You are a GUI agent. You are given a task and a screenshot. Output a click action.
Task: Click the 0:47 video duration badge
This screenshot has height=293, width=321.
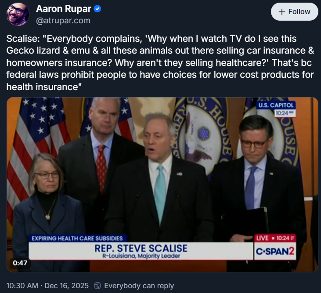click(20, 263)
